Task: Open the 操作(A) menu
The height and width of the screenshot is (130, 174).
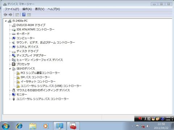Action: tap(27, 9)
